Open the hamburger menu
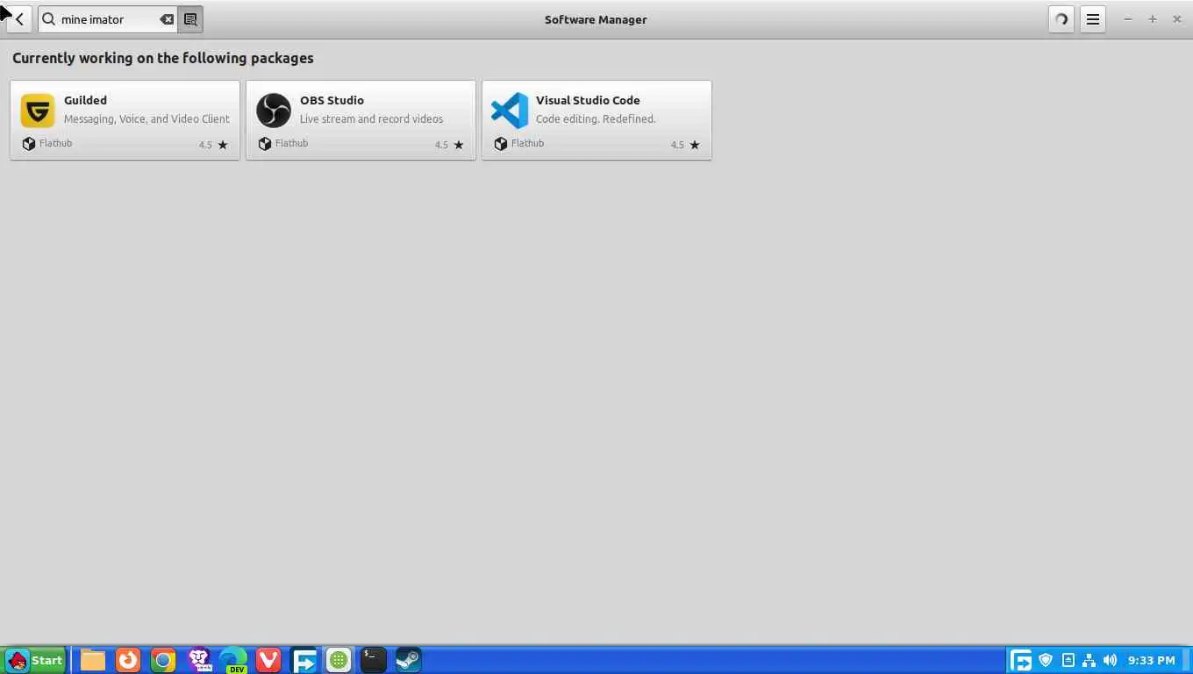1193x674 pixels. coord(1093,19)
